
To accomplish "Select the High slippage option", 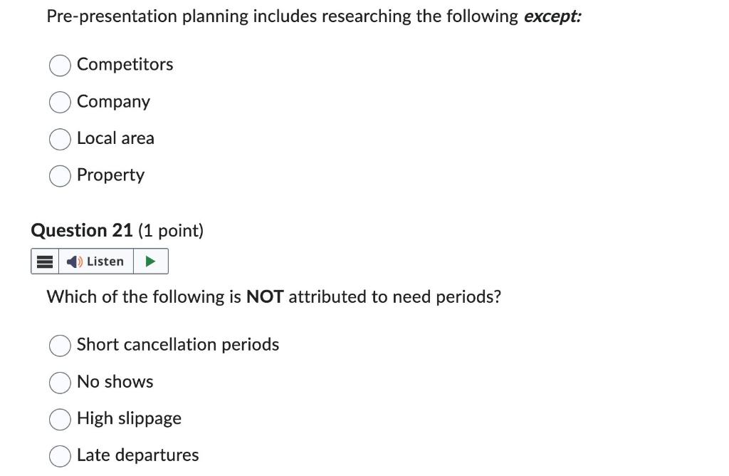I will [60, 420].
